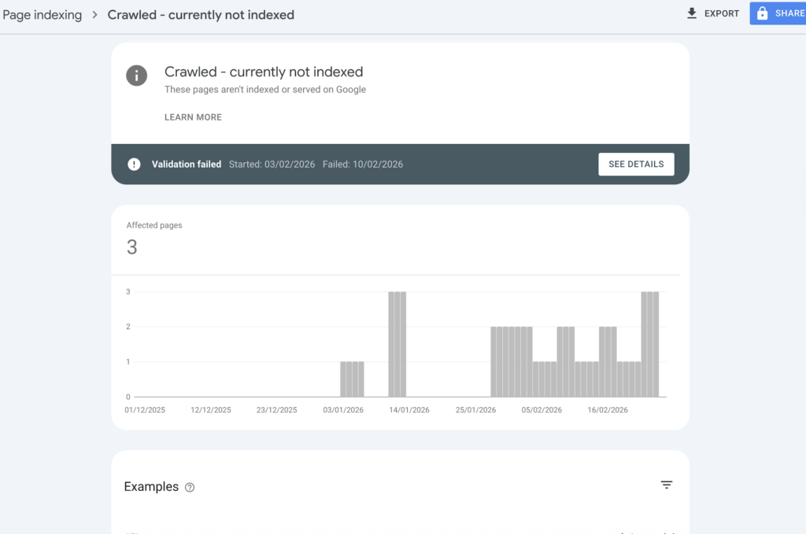Click the SHARE button

pyautogui.click(x=782, y=13)
